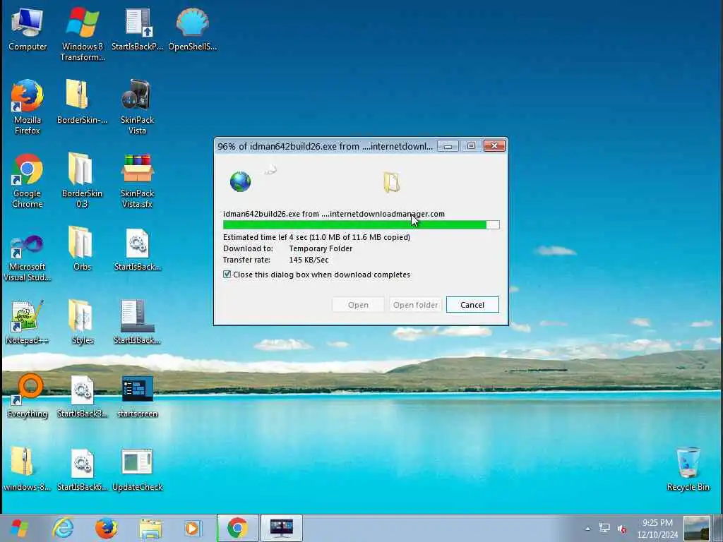Click the Transfer rate 145 KB/Sec text
The image size is (723, 542).
coord(276,260)
